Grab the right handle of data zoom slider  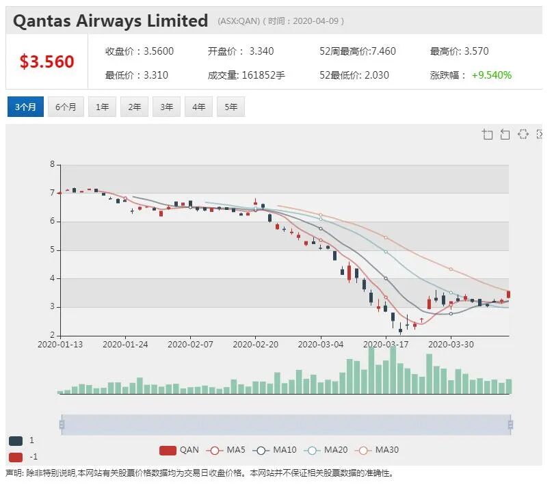[x=510, y=424]
